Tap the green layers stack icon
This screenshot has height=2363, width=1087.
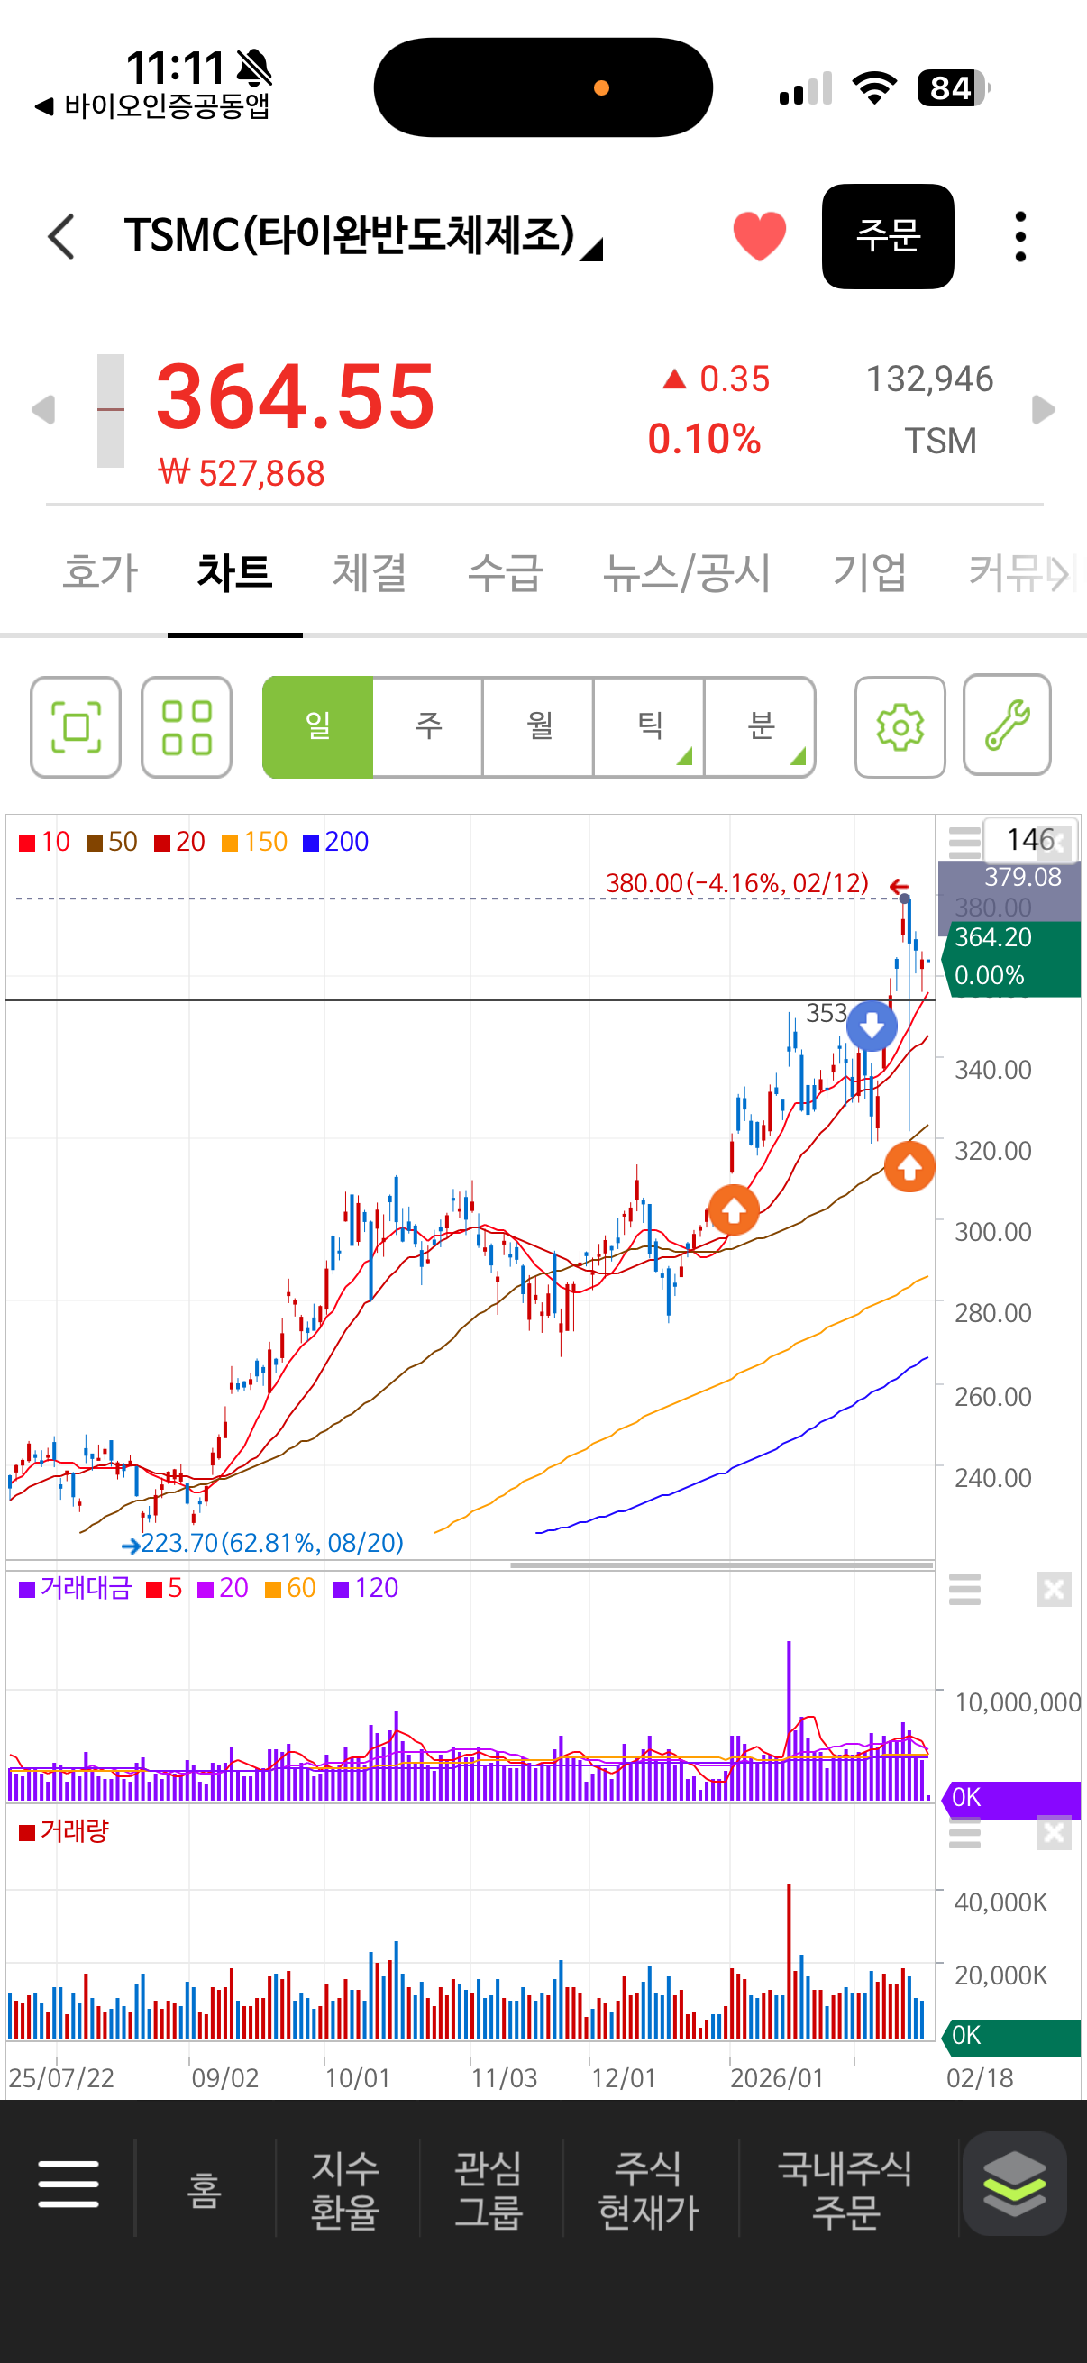tap(1014, 2183)
